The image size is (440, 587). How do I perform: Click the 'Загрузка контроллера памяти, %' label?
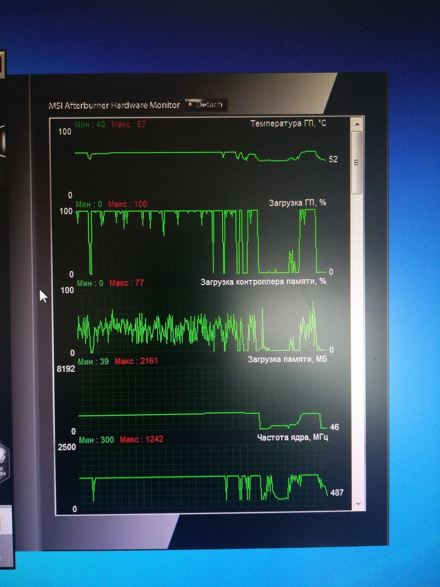point(263,282)
